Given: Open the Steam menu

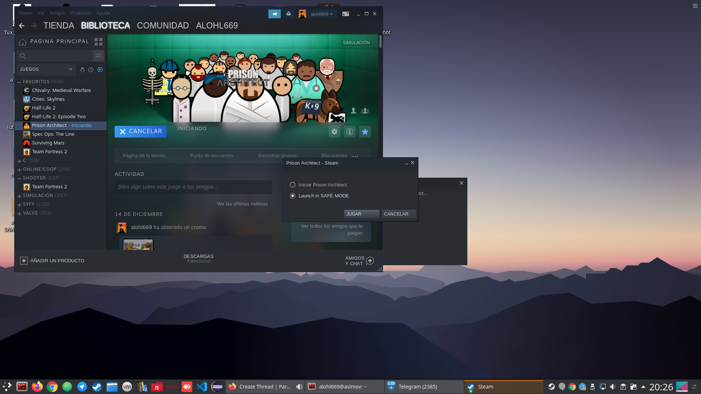Looking at the screenshot, I should click(26, 13).
